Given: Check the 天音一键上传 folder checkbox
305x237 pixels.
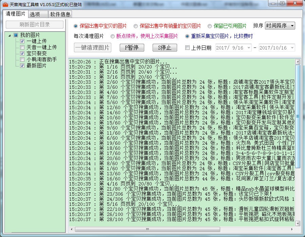Looking at the screenshot, I should [x=22, y=47].
